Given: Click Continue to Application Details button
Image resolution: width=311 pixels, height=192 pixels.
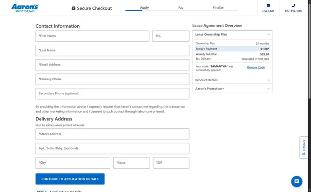Looking at the screenshot, I should click(x=70, y=179).
